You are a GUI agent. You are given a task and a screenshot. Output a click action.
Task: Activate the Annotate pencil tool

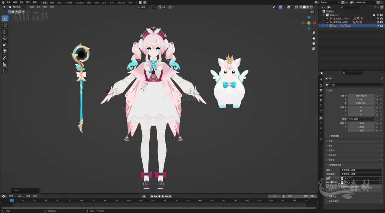pos(5,58)
